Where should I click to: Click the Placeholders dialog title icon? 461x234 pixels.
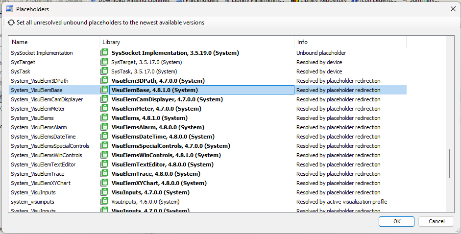coord(9,9)
